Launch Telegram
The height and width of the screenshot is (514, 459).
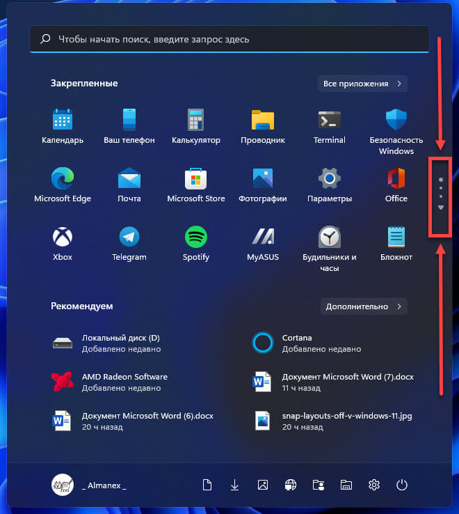129,244
